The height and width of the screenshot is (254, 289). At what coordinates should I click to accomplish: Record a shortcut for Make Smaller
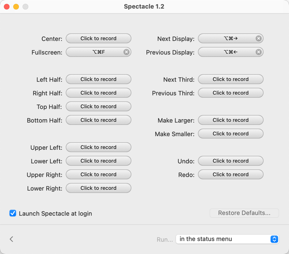[x=231, y=134]
